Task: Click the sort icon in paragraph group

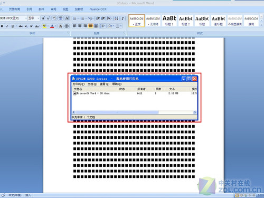Action: click(117, 18)
